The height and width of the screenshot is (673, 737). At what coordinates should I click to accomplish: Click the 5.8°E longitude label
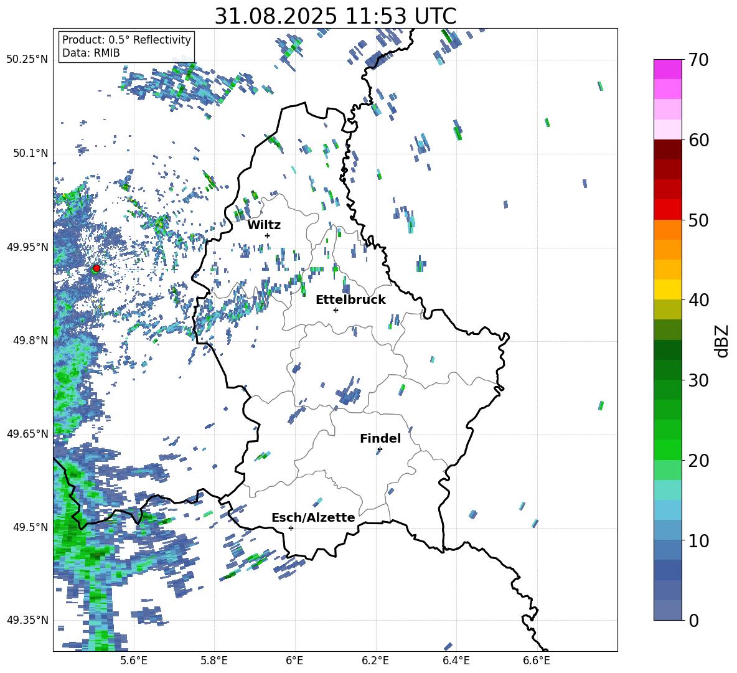click(214, 661)
